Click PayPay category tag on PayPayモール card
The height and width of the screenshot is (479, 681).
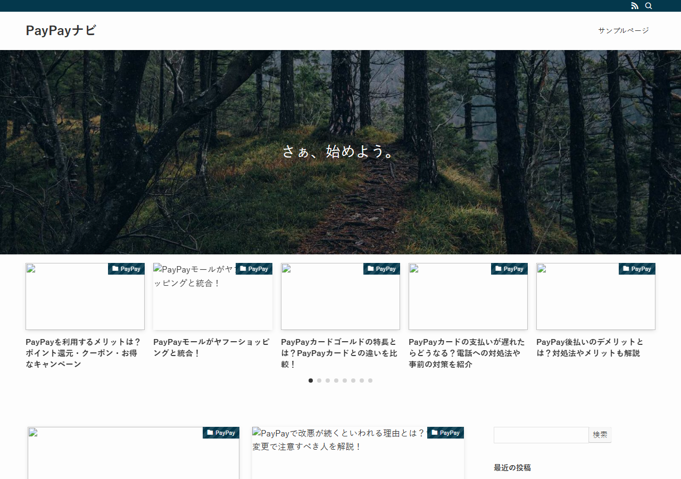[254, 269]
